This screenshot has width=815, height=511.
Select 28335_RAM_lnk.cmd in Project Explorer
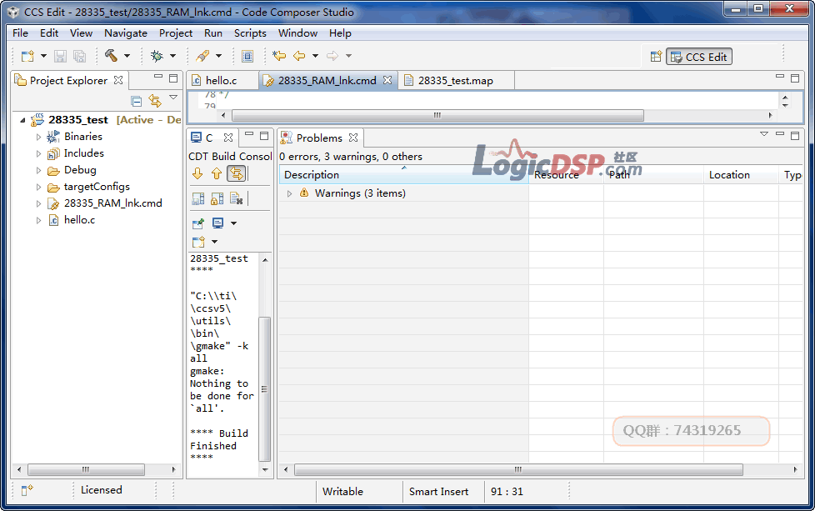[x=112, y=203]
